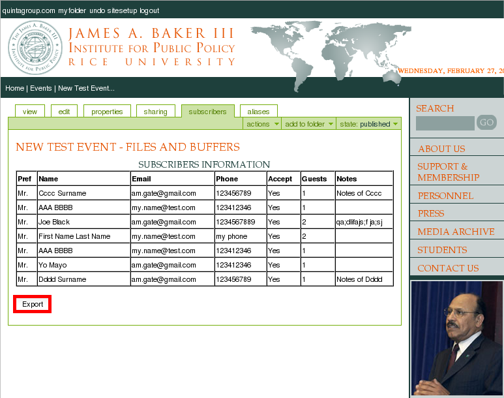This screenshot has height=398, width=504.
Task: Select the Yo Mayo name cell
Action: click(x=83, y=265)
